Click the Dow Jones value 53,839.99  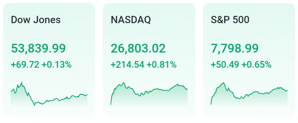click(38, 48)
